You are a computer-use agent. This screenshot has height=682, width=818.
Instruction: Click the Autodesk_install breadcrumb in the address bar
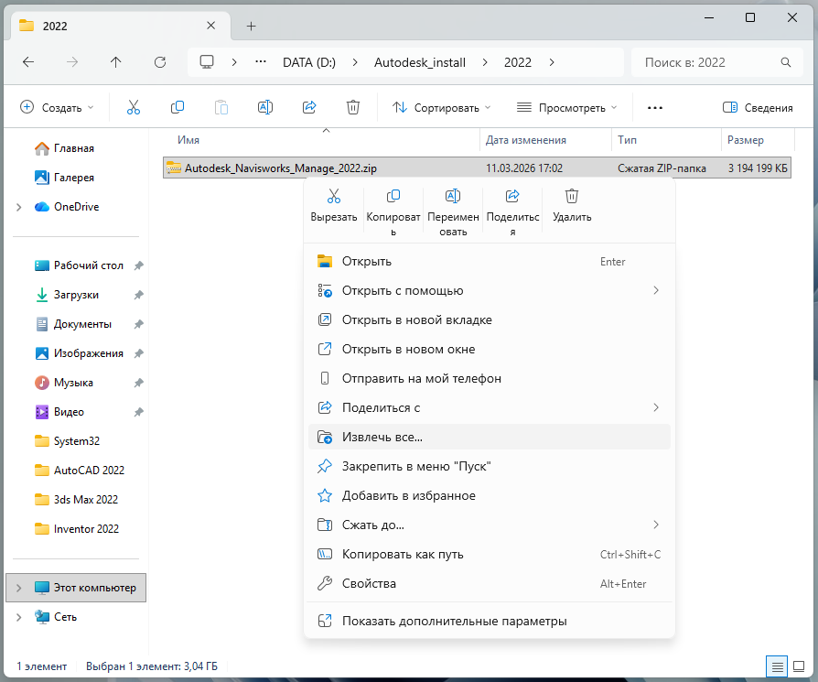tap(420, 62)
